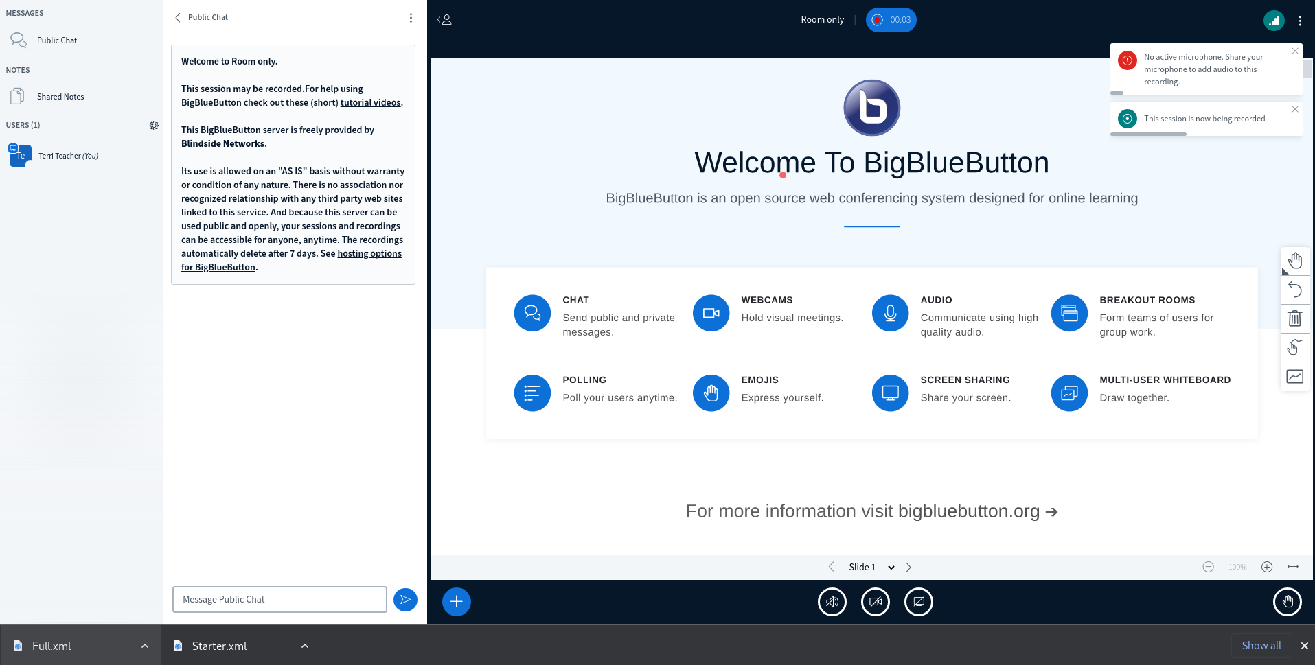Click the 00:03 recording timer

(x=900, y=20)
